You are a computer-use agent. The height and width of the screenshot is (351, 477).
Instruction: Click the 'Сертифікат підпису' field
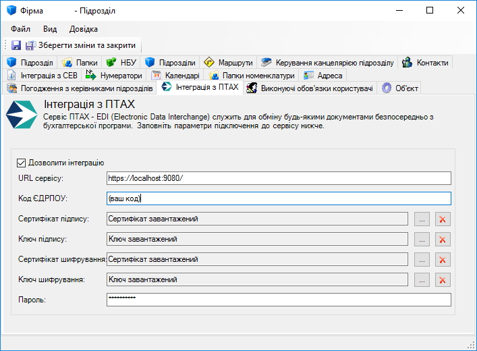click(257, 219)
